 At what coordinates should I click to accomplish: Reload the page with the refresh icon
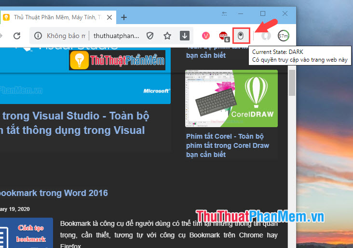point(17,36)
